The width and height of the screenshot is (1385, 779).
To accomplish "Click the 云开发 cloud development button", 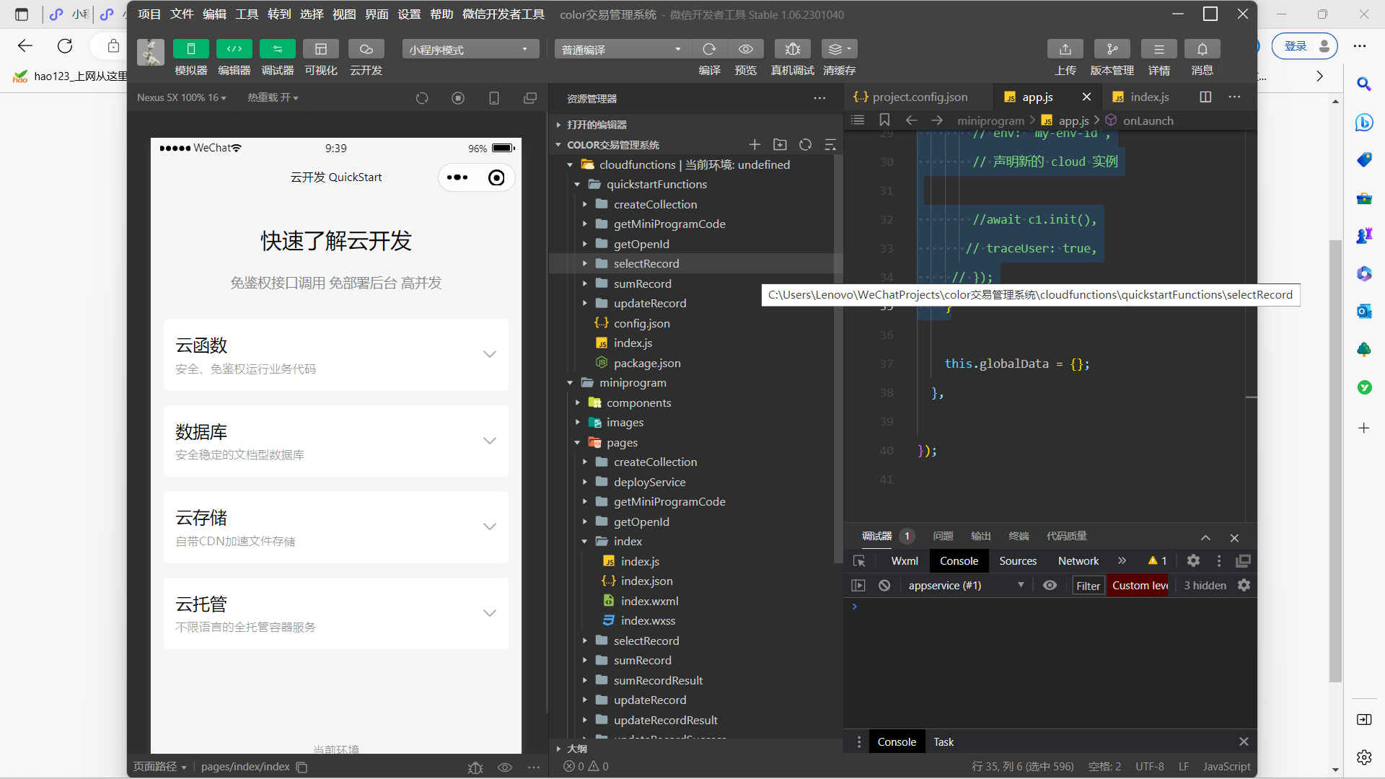I will click(x=366, y=49).
